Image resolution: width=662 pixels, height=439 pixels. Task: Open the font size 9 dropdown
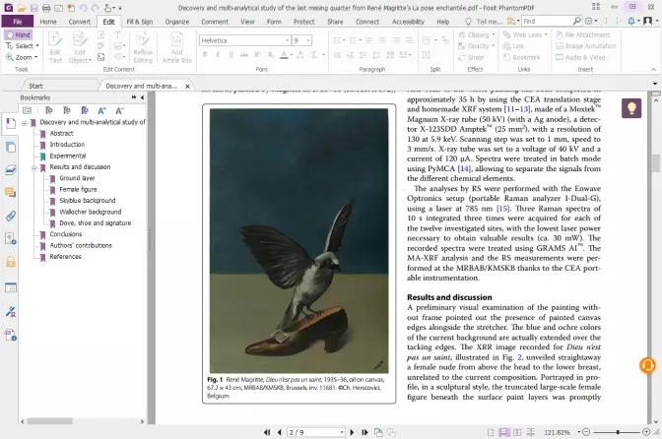click(308, 40)
